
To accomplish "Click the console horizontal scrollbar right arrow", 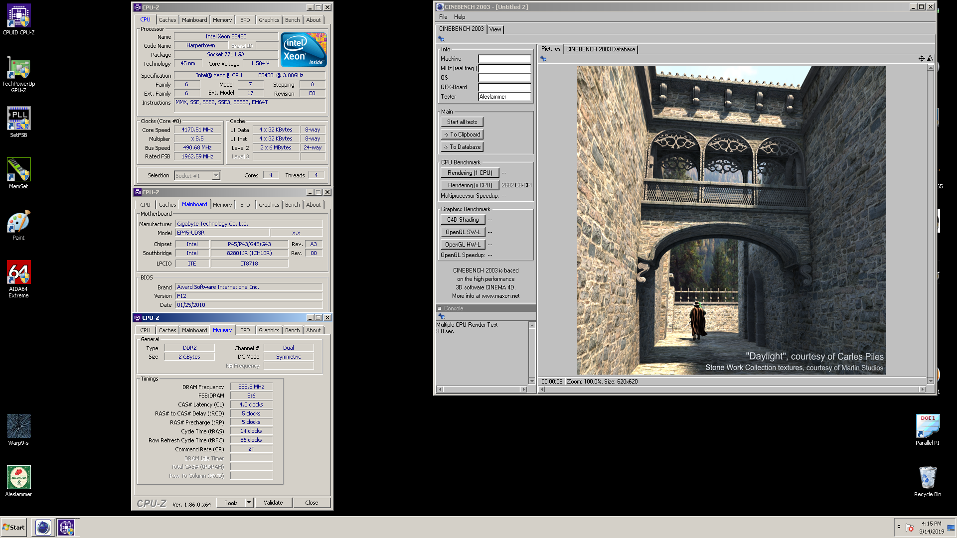I will (524, 389).
